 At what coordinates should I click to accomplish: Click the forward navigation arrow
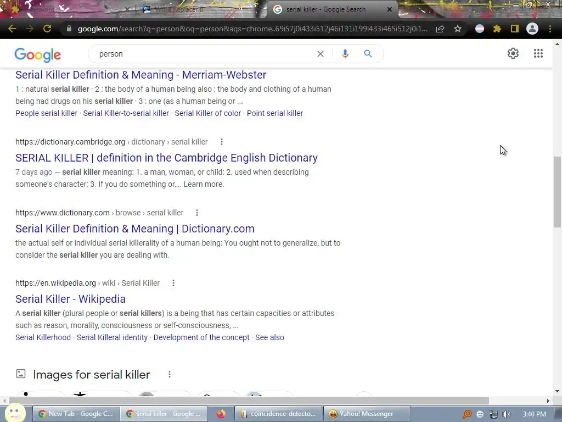pos(30,29)
